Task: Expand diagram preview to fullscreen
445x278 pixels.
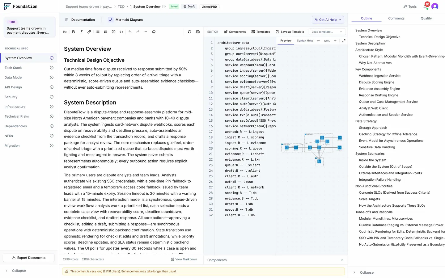Action: [344, 41]
